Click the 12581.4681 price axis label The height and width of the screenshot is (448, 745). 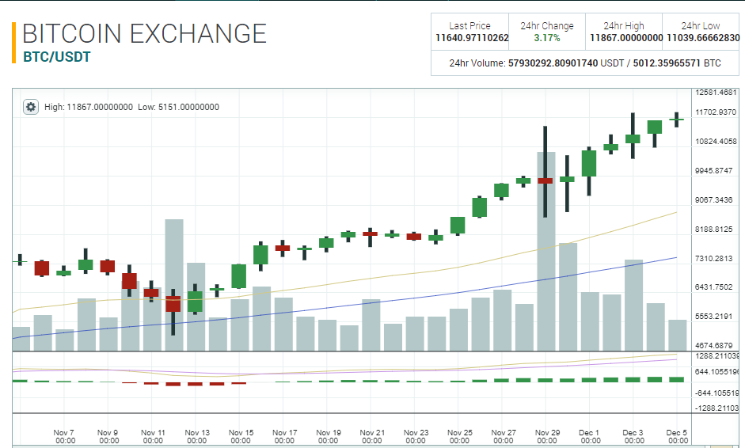pyautogui.click(x=716, y=92)
